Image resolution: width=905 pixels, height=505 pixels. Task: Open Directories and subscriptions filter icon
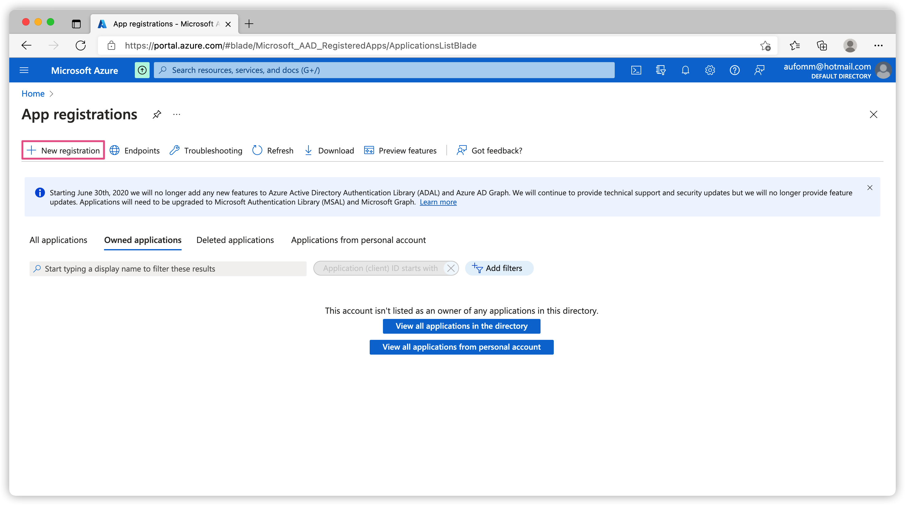661,70
